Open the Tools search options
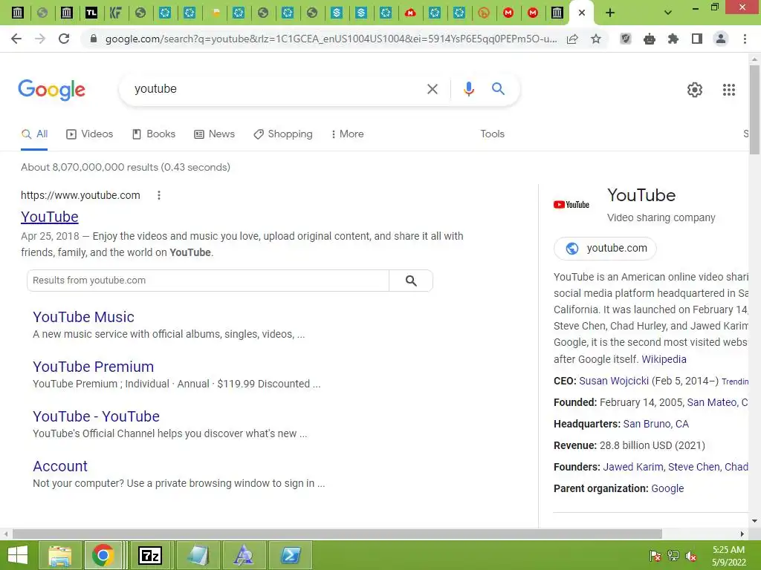 492,134
